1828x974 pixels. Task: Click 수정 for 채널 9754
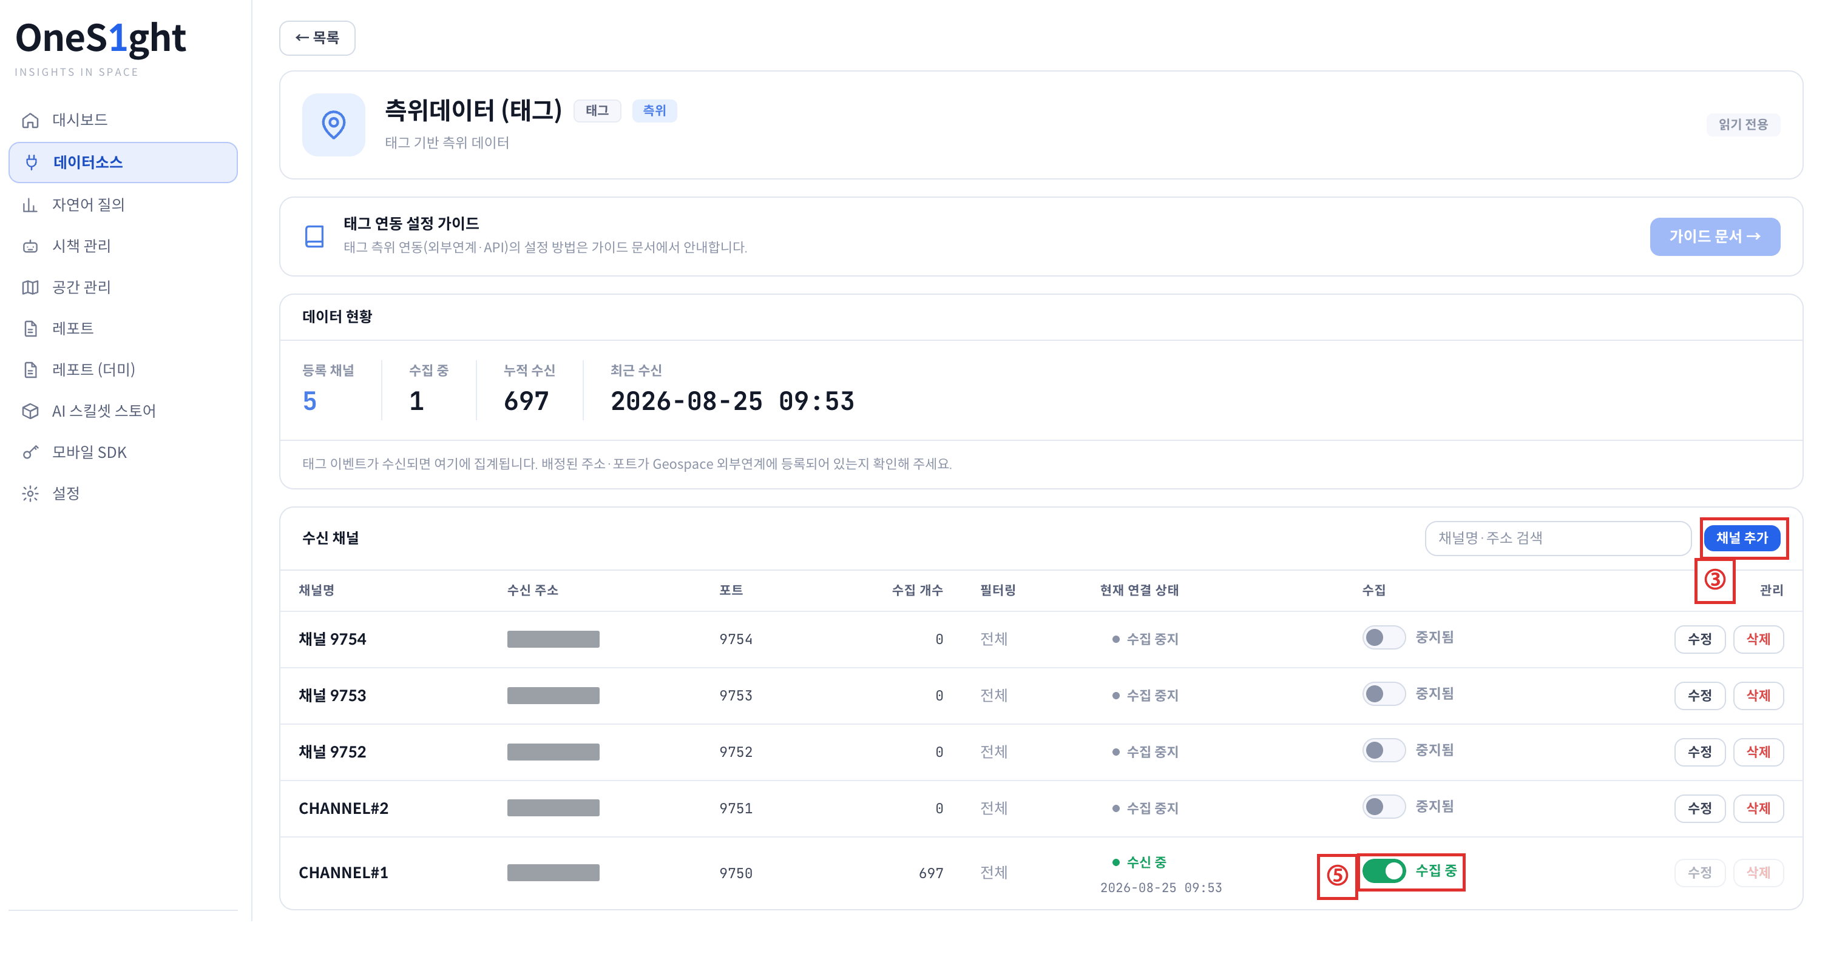click(1699, 639)
